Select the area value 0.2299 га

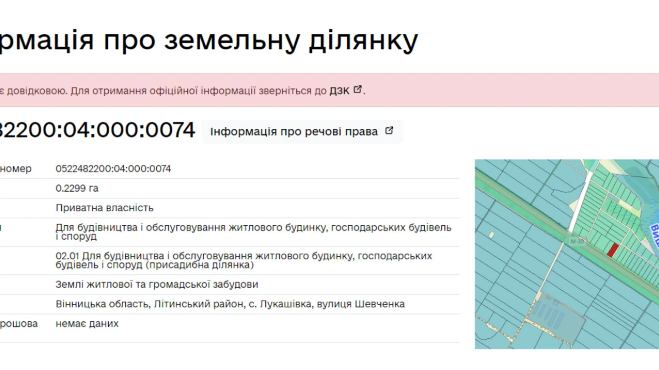[78, 188]
